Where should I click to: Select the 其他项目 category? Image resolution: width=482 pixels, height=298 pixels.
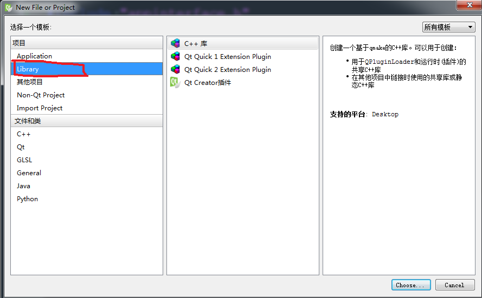[87, 82]
